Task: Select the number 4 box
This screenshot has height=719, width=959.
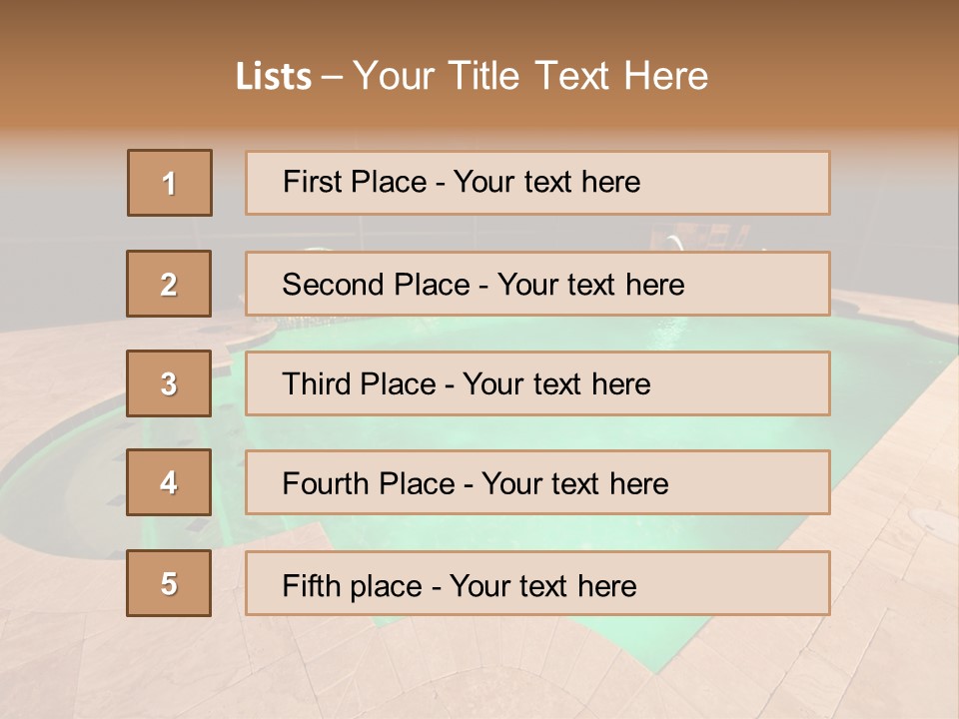Action: click(169, 483)
